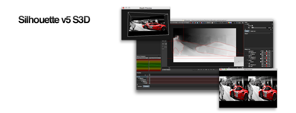Jump to last frame with transport end button
Screen dimensions: 296x113
[213, 70]
